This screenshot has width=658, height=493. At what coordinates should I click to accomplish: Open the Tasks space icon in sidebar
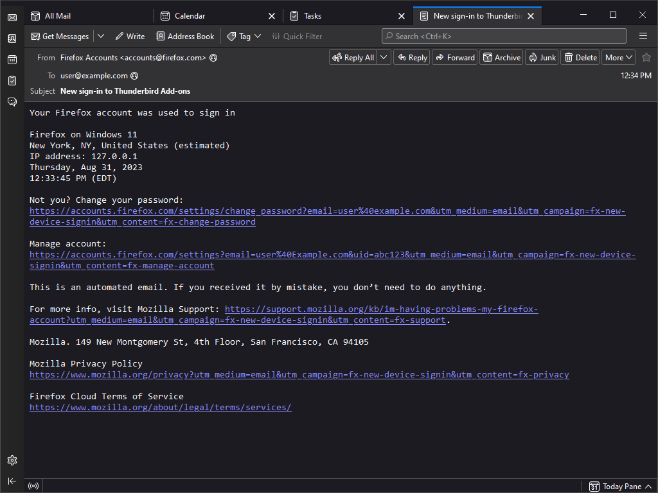click(x=12, y=80)
